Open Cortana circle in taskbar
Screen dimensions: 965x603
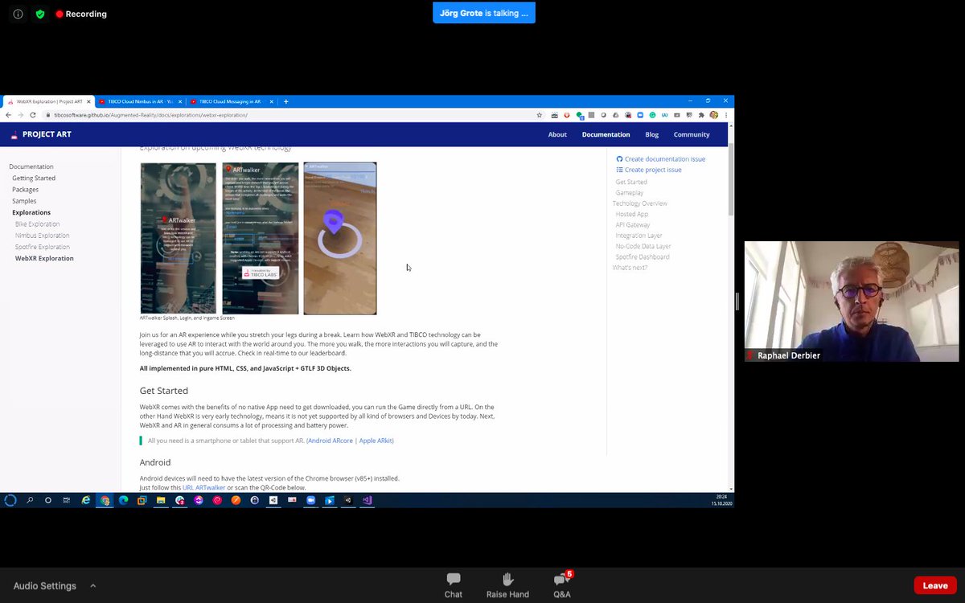[x=48, y=500]
